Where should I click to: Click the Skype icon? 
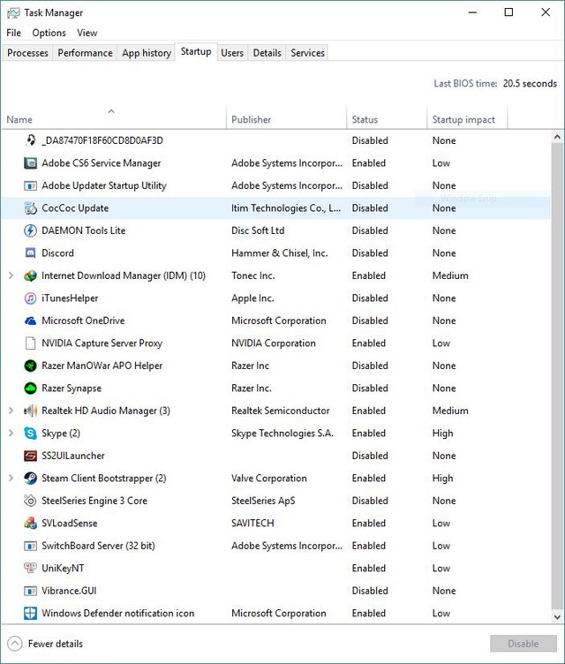[x=30, y=433]
